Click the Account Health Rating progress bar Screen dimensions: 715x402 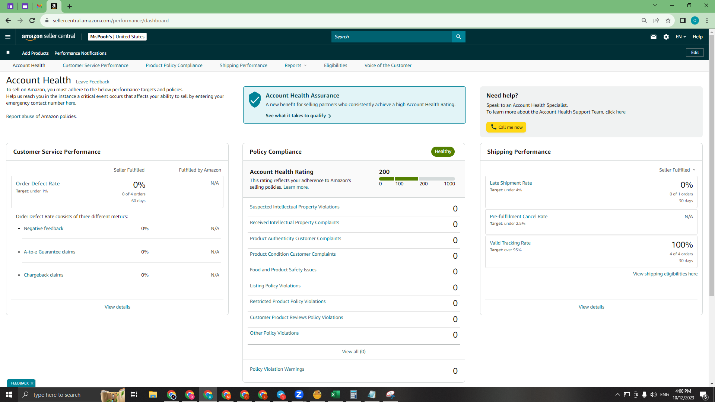pyautogui.click(x=417, y=179)
